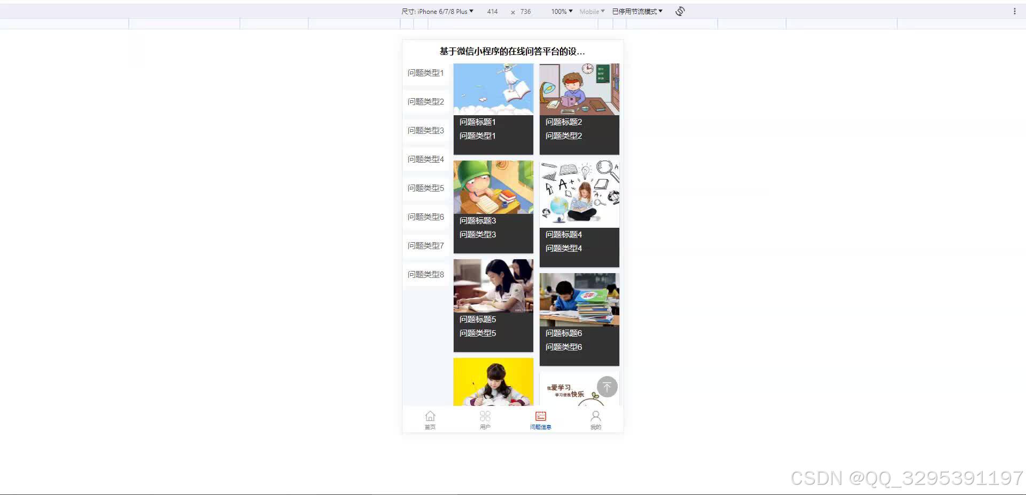Open the 首页 home tab icon

click(x=430, y=416)
